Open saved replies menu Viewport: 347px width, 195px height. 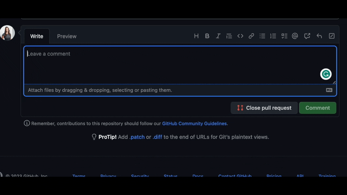click(x=319, y=36)
